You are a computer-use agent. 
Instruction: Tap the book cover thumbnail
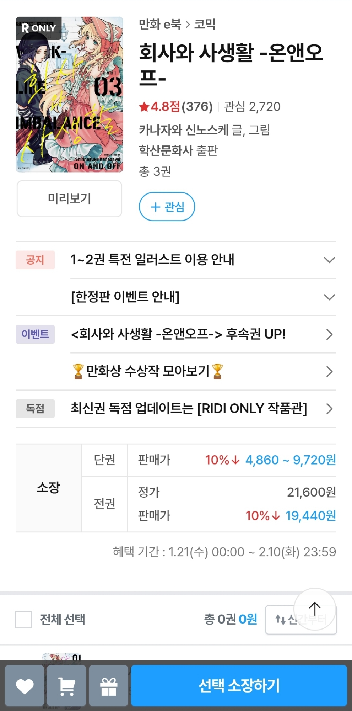click(x=70, y=94)
